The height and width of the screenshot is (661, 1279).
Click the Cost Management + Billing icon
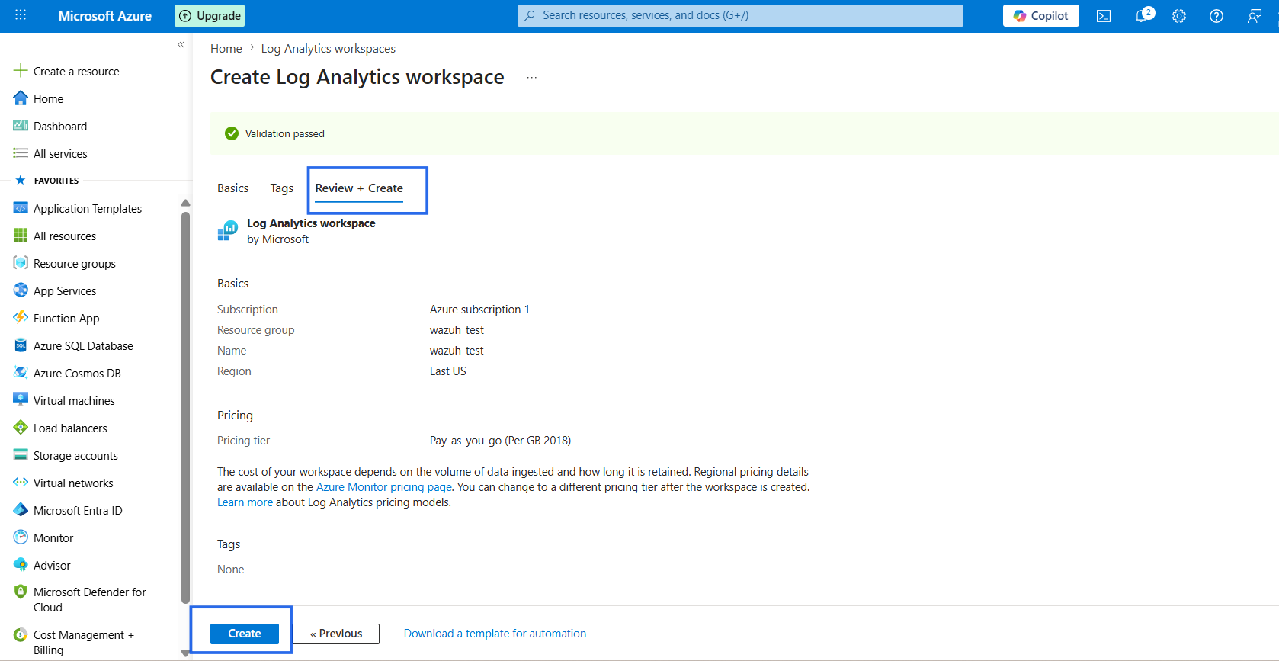pos(21,634)
